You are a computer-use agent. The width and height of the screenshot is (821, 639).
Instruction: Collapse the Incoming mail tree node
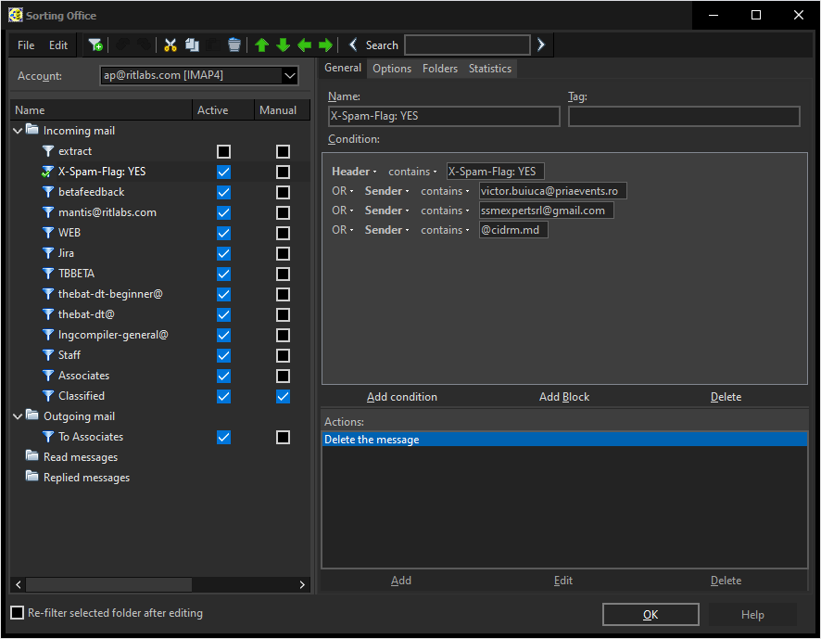point(18,131)
